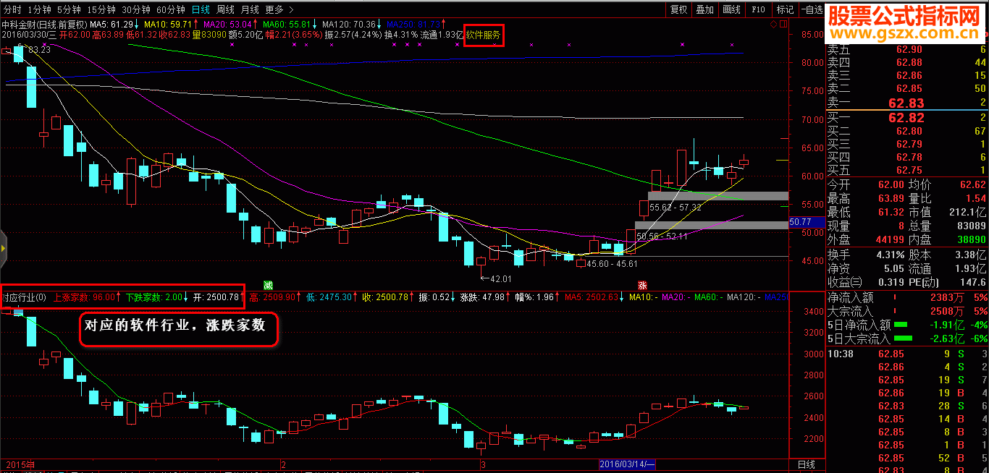The width and height of the screenshot is (989, 473).
Task: Click the 5日净流入额 -1.91亿 row
Action: 907,325
